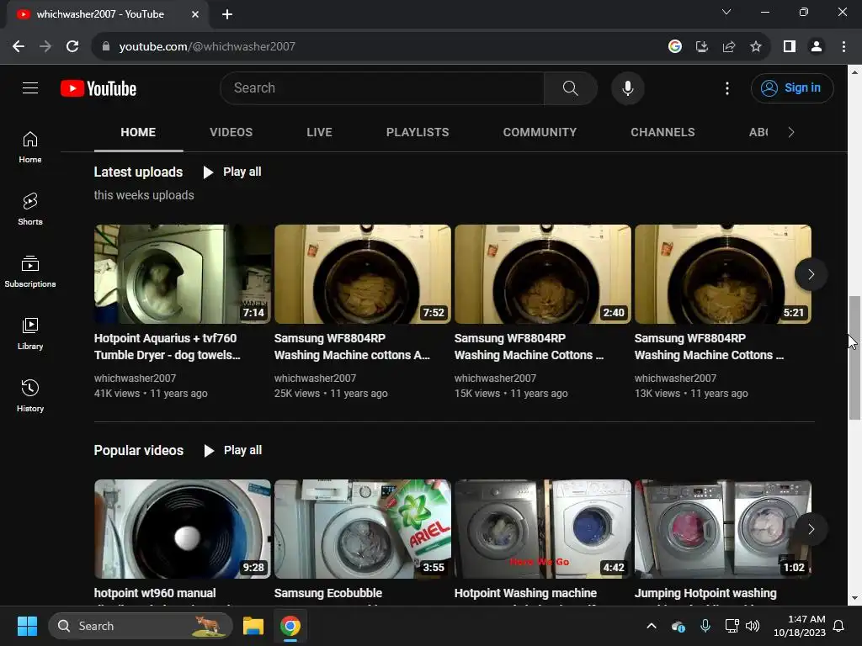
Task: Open the Chrome profile menu
Action: (x=817, y=47)
